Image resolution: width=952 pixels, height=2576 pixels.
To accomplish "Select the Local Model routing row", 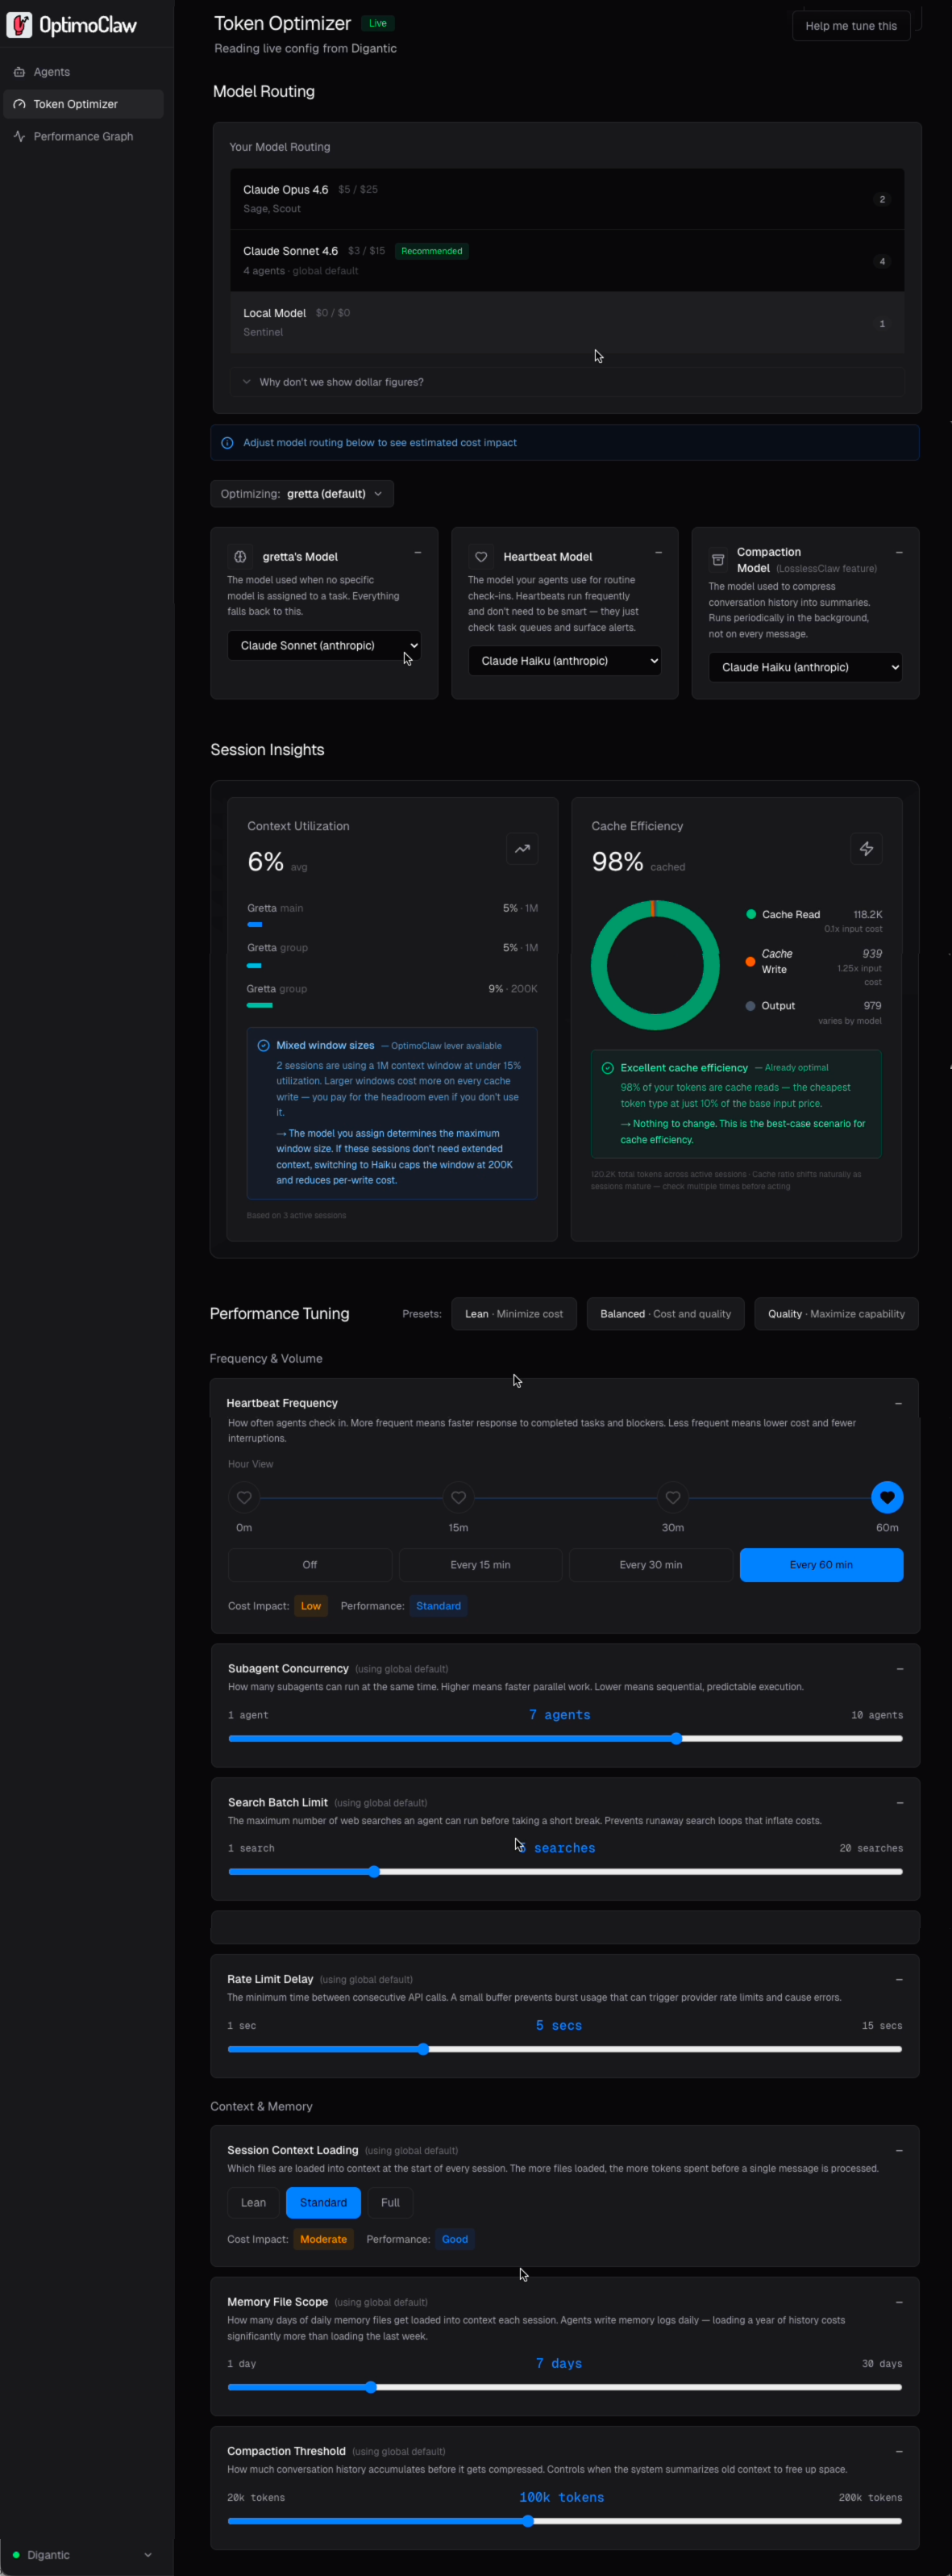I will 567,322.
